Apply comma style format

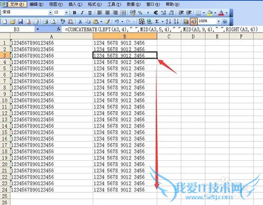coord(148,13)
